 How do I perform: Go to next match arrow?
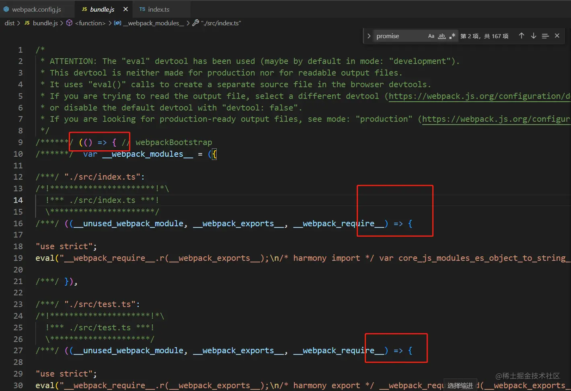[534, 36]
